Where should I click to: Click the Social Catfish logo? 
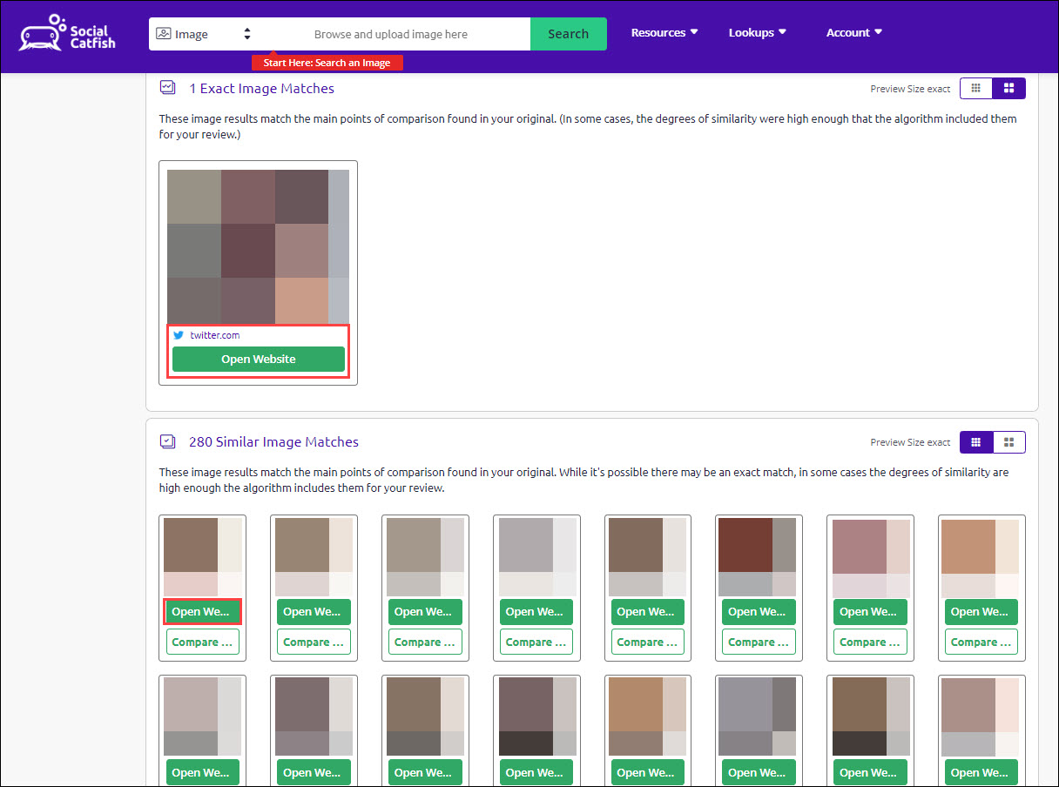click(x=67, y=32)
